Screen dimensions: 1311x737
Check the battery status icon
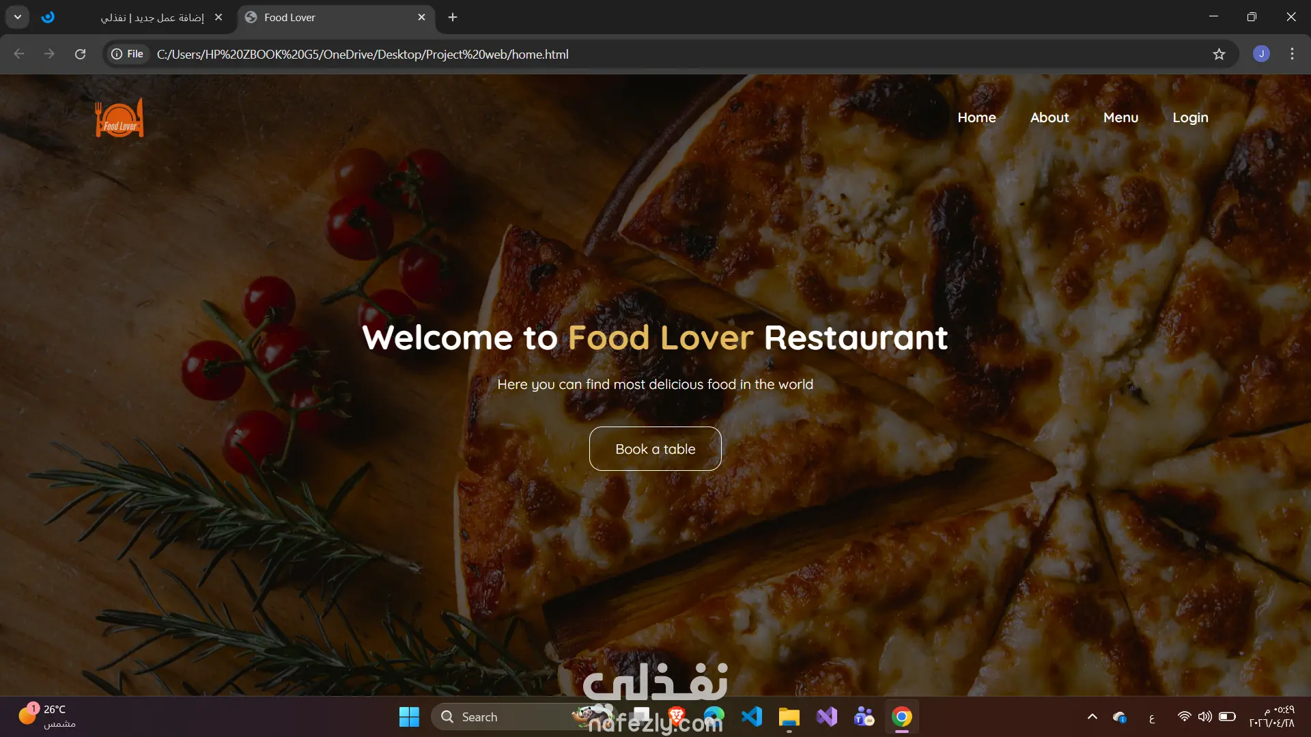click(x=1227, y=717)
